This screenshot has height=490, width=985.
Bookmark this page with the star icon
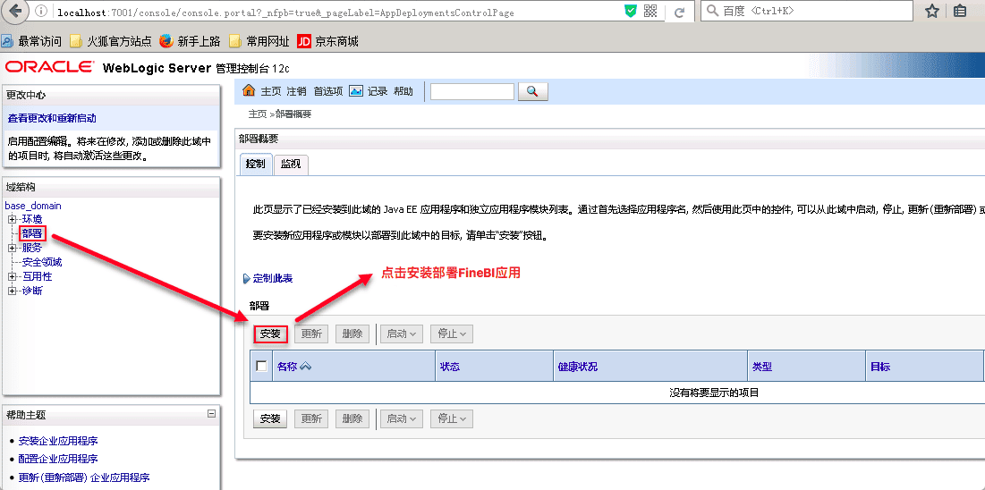[x=932, y=11]
